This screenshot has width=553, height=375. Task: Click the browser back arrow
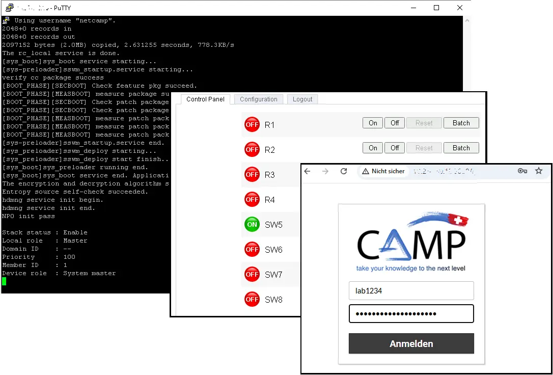(x=308, y=171)
